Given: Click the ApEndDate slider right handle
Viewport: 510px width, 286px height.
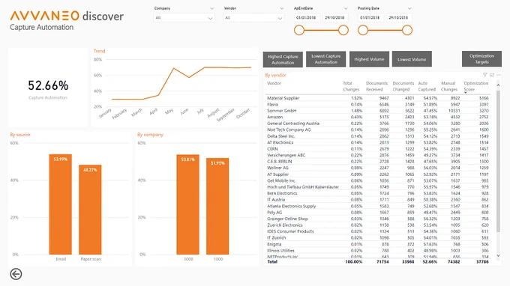Looking at the screenshot, I should click(x=343, y=30).
